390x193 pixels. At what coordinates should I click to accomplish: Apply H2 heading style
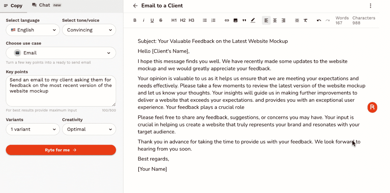point(183,20)
